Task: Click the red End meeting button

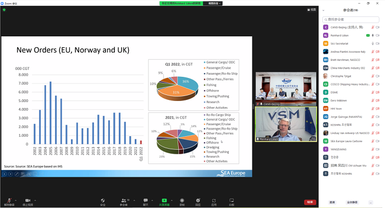Action: [310, 202]
